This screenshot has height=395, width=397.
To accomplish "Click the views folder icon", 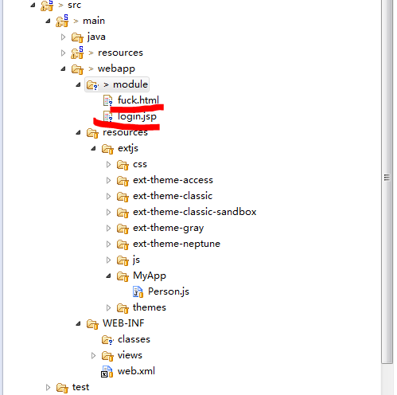I will [107, 356].
